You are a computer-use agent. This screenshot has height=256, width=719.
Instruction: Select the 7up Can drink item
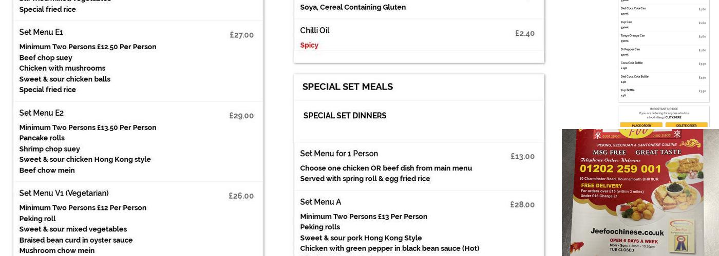coord(627,22)
